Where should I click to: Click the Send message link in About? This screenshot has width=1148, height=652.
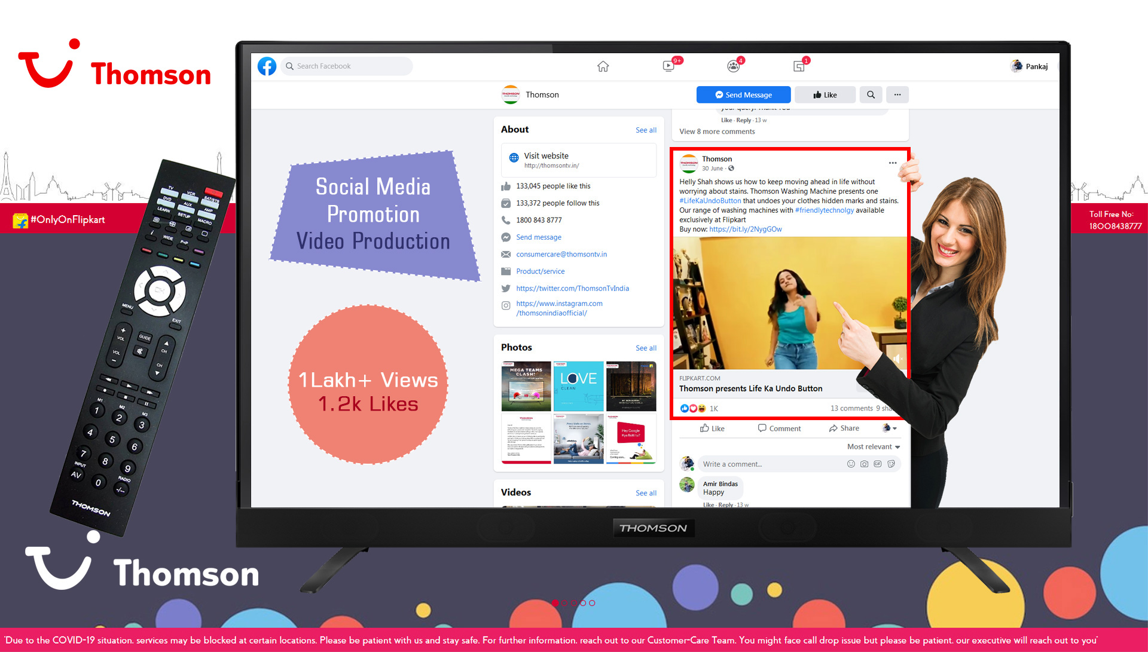pos(539,237)
